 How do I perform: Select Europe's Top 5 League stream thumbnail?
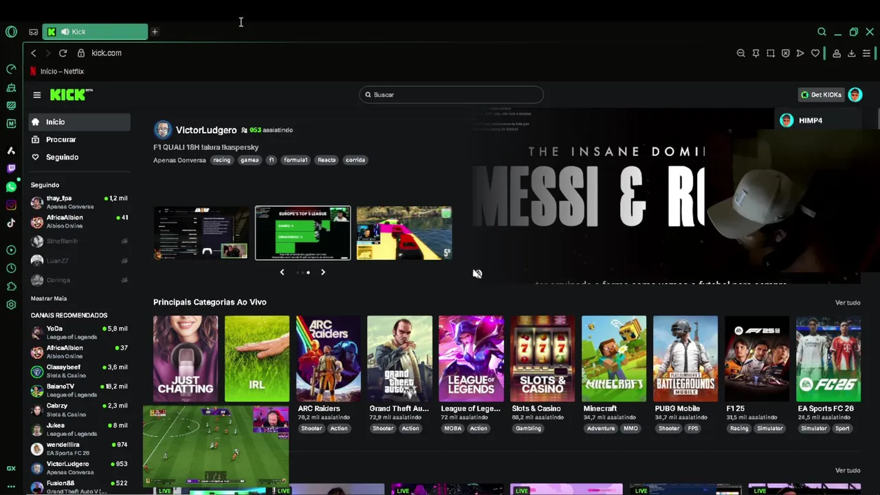(302, 233)
